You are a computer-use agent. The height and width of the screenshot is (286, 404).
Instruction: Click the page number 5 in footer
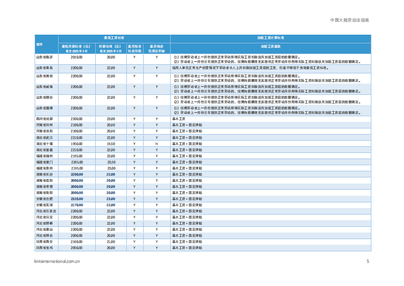click(367, 262)
